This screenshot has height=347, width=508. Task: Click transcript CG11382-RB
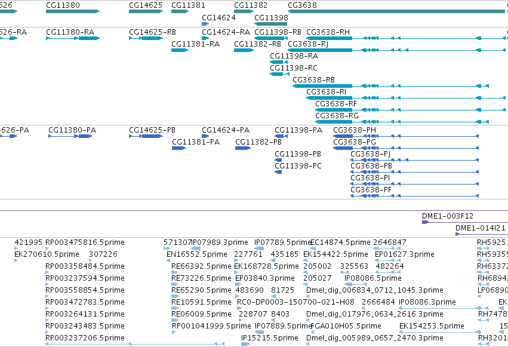point(244,50)
